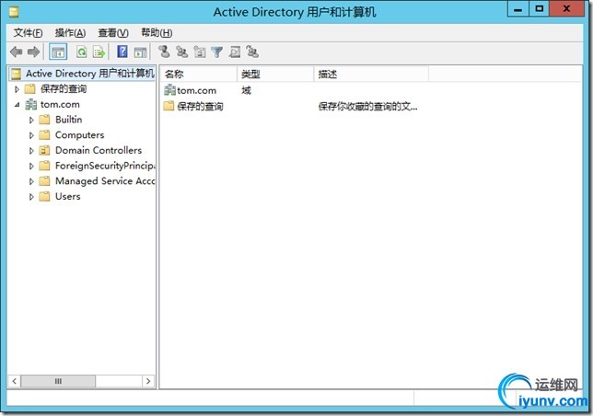Click 保存的查询 folder icon in list pane

[169, 106]
